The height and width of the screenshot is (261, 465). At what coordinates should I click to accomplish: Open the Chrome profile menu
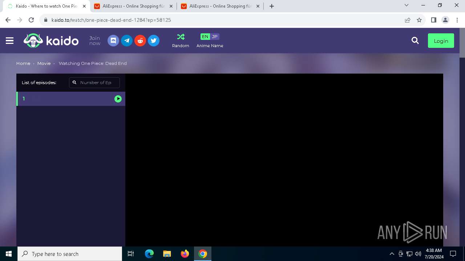[x=445, y=20]
